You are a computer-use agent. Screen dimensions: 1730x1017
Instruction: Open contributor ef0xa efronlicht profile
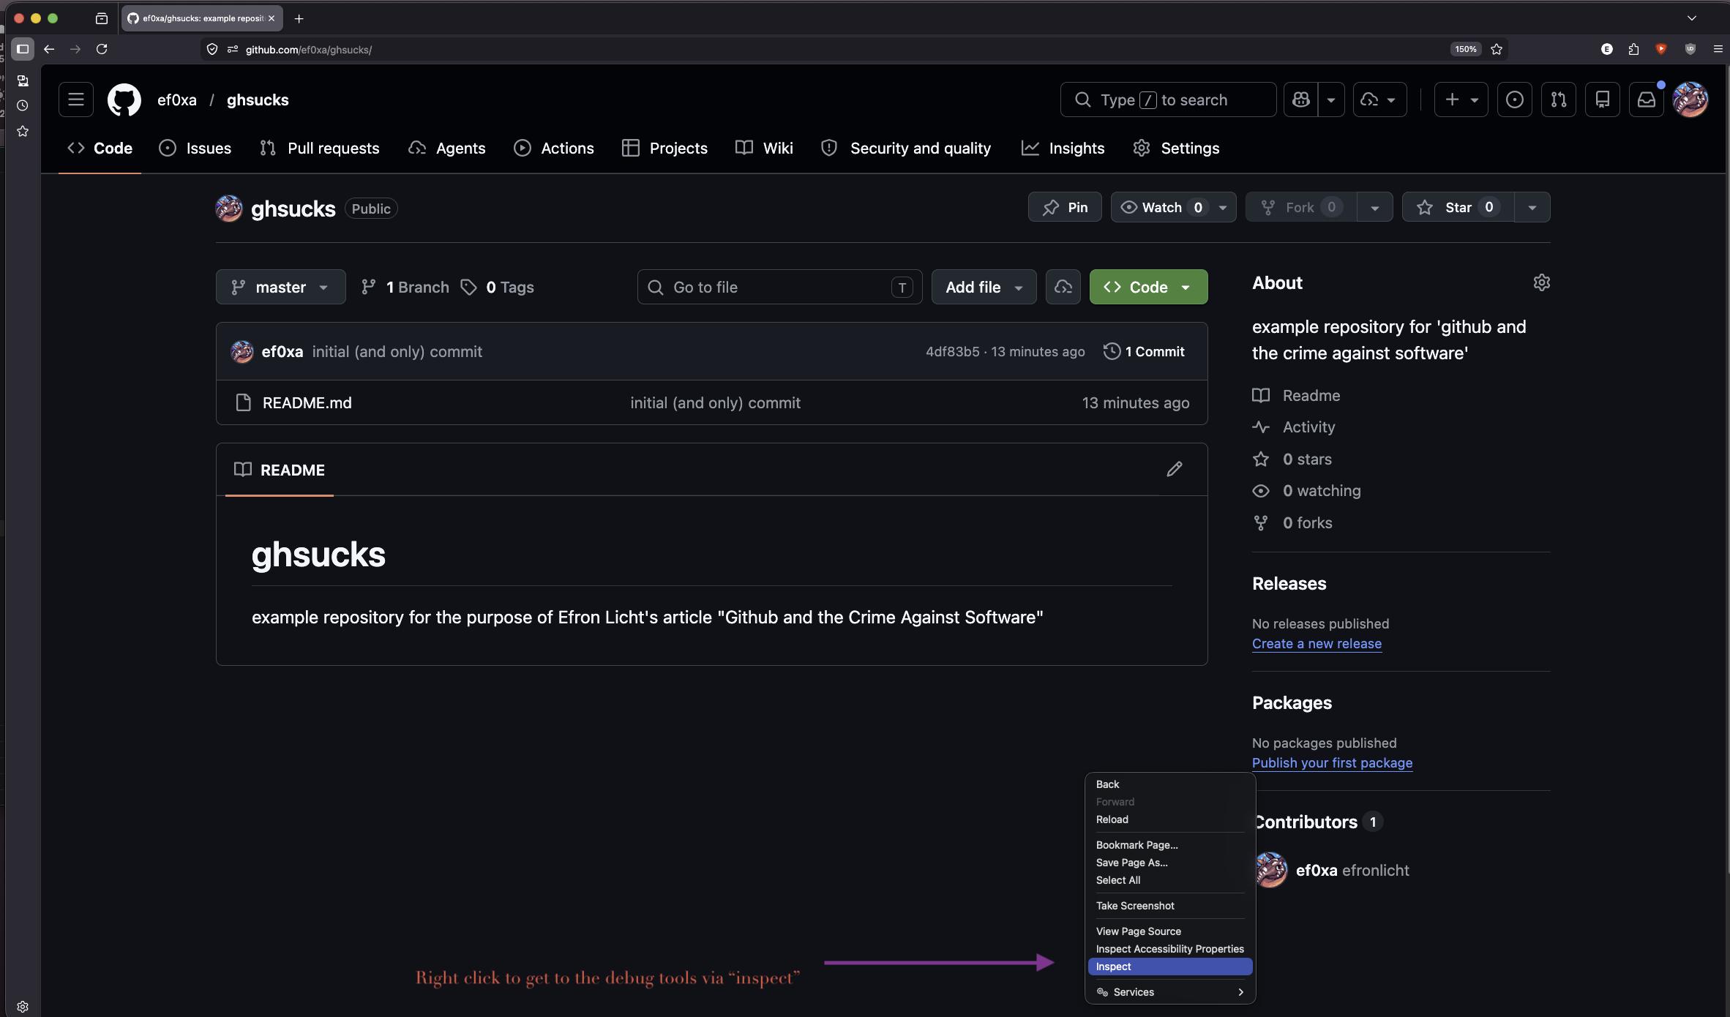click(x=1352, y=871)
